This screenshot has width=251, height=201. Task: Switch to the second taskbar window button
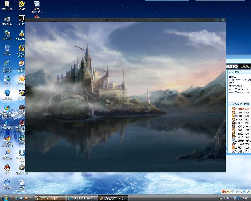(x=82, y=198)
